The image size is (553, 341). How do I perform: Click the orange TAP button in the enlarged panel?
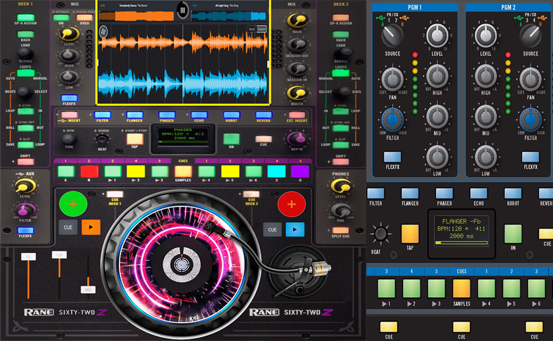[410, 234]
